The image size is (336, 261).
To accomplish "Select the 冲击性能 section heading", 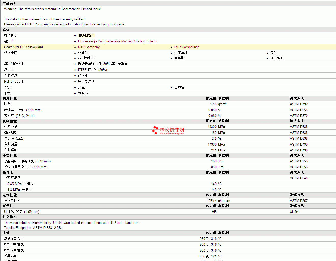I will 10,155.
